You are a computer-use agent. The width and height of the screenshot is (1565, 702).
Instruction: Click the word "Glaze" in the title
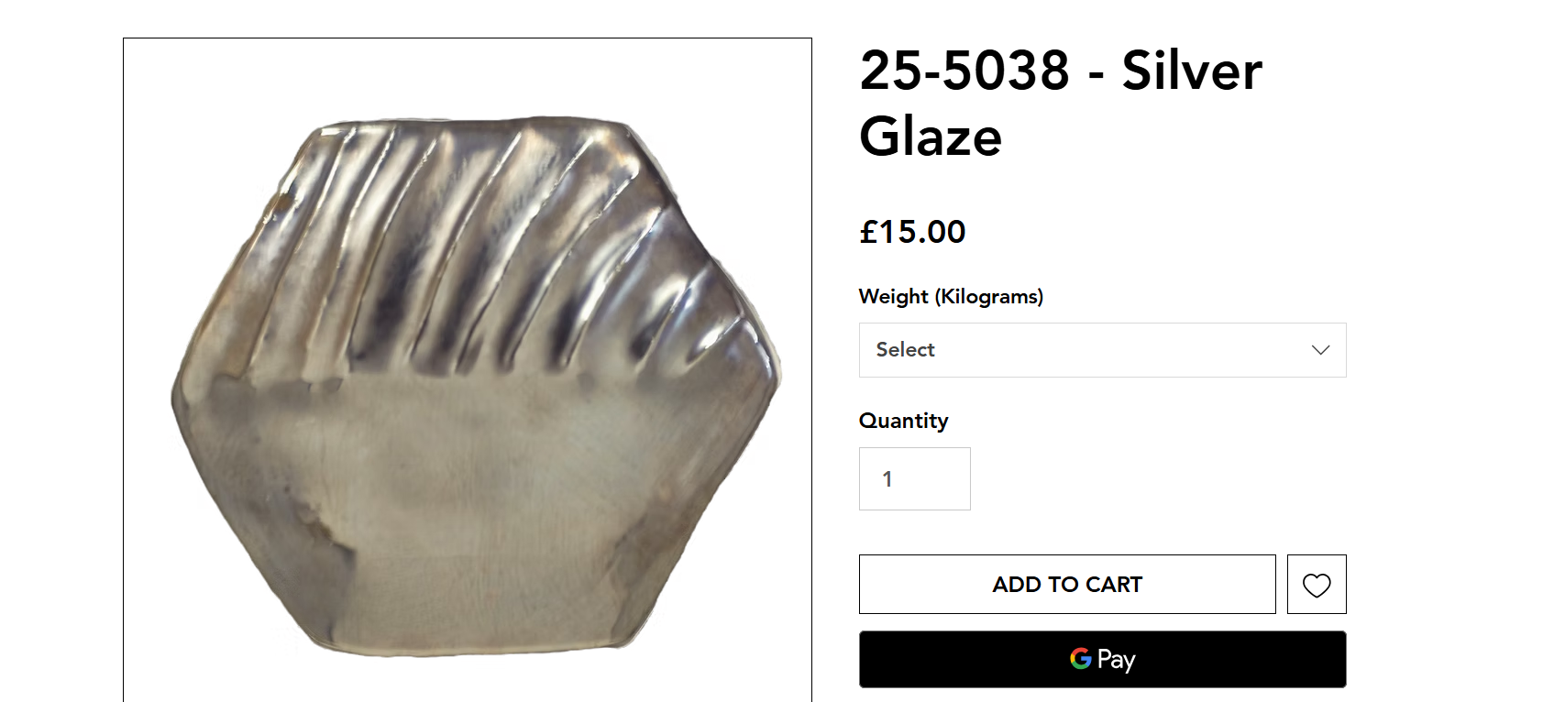point(931,137)
